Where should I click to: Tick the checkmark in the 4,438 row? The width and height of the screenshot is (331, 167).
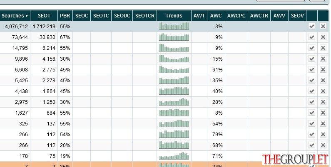tap(312, 91)
